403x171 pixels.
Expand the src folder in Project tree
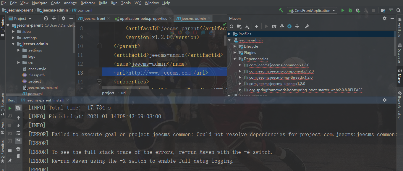tap(19, 63)
